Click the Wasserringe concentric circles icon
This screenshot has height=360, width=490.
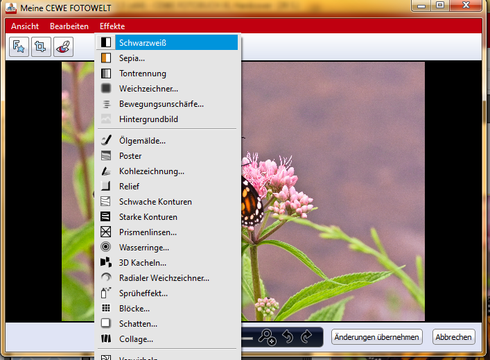[105, 247]
